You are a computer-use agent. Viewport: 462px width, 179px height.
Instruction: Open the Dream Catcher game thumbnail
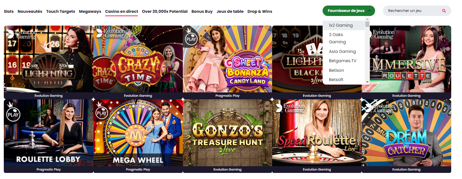click(406, 133)
